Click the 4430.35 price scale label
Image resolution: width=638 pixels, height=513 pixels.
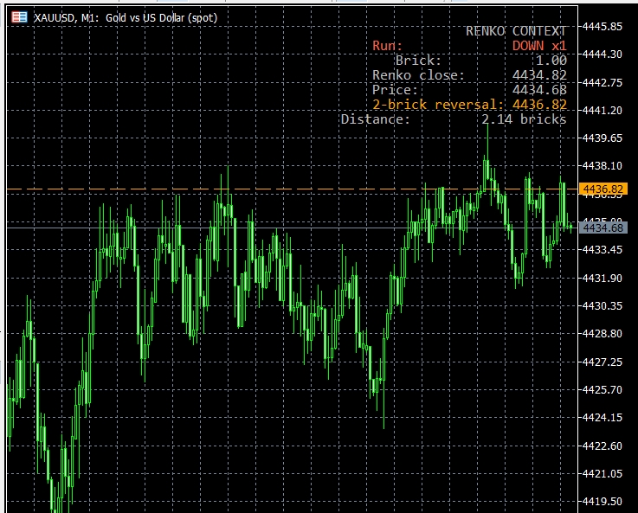[603, 305]
